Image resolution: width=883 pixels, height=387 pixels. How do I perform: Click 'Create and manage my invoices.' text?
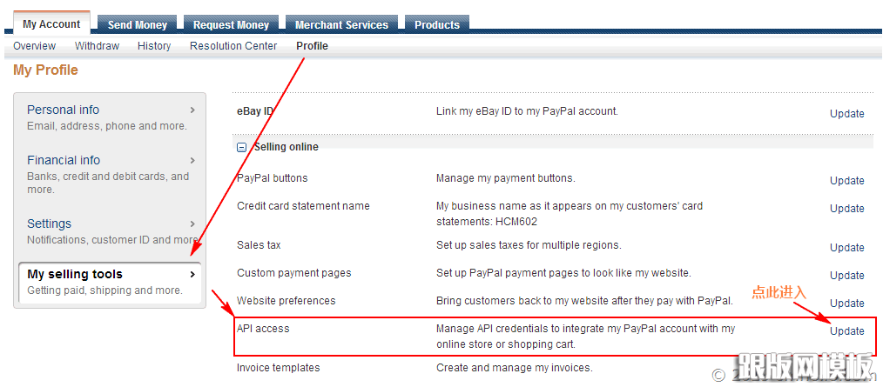[514, 368]
